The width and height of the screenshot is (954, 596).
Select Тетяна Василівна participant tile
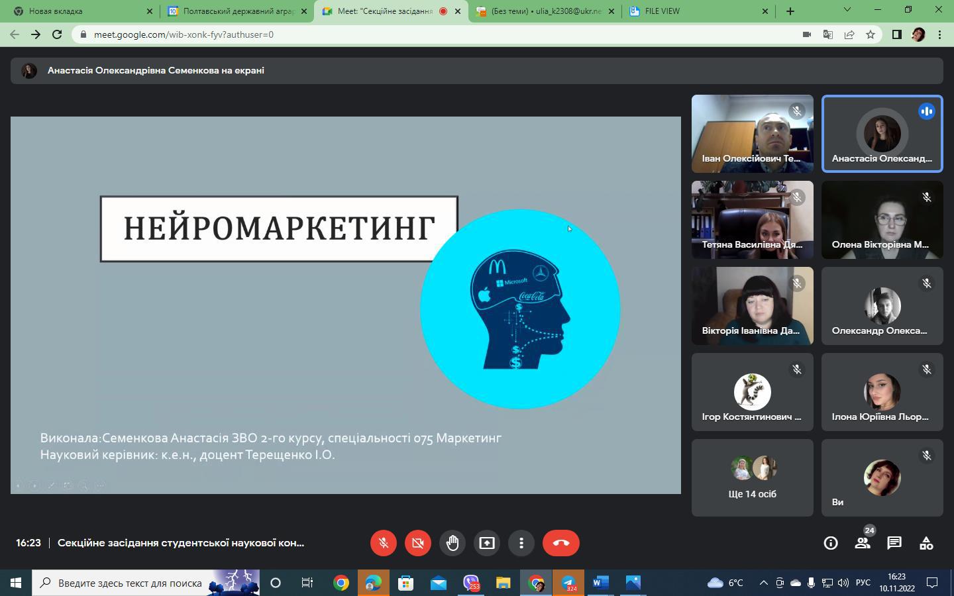753,220
